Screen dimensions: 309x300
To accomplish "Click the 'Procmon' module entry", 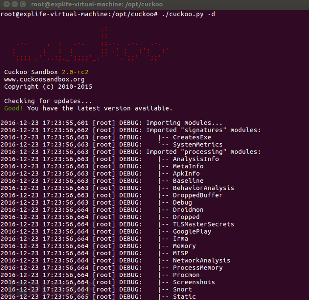I will tap(186, 275).
